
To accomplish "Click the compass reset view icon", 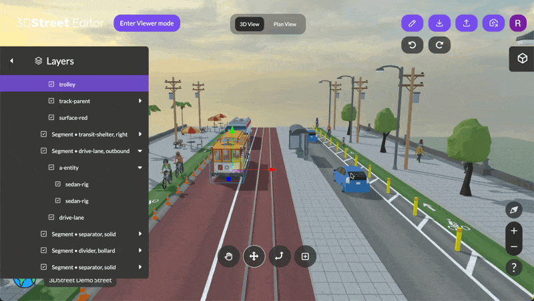I will click(x=513, y=210).
